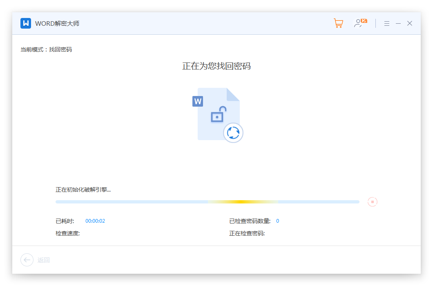Click the back arrow circle icon
The image size is (433, 286).
click(27, 260)
